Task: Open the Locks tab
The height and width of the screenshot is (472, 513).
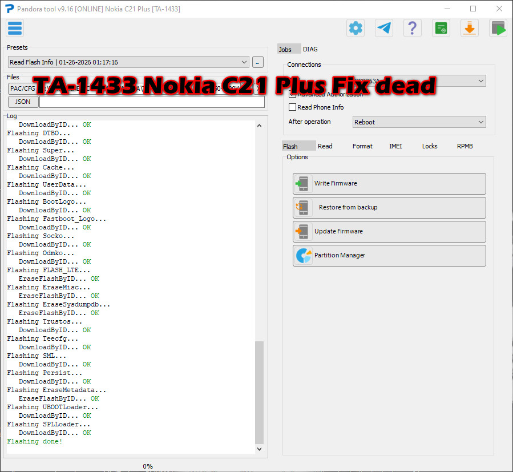Action: (430, 146)
